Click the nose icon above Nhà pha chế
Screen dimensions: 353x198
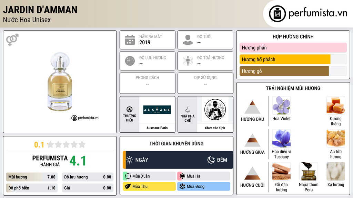click(187, 109)
